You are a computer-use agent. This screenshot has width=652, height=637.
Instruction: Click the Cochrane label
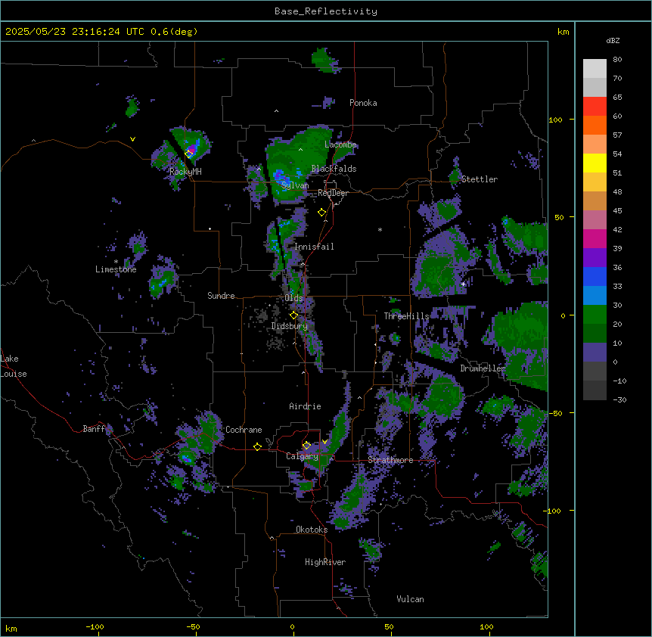click(x=244, y=430)
